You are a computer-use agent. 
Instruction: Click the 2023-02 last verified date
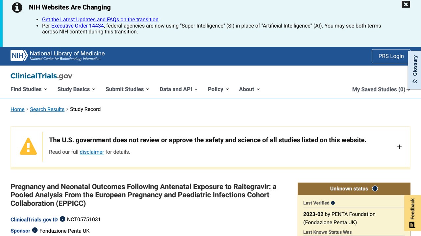pos(313,214)
